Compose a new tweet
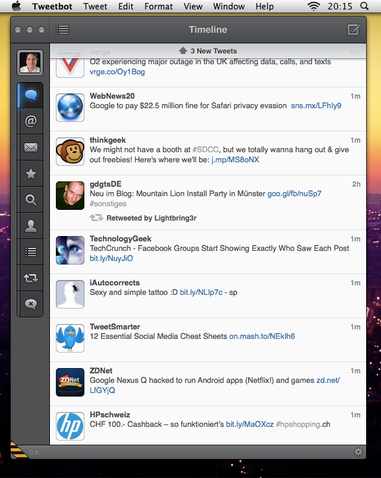Viewport: 381px width, 478px height. pyautogui.click(x=354, y=30)
